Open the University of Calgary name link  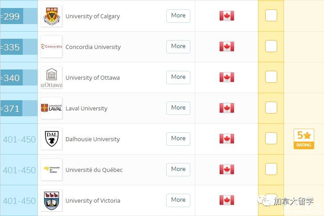[x=93, y=16]
